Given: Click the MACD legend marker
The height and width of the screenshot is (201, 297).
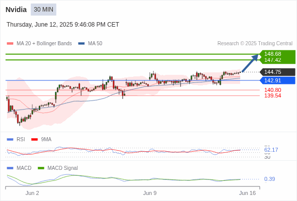Looking at the screenshot, I should coord(10,168).
